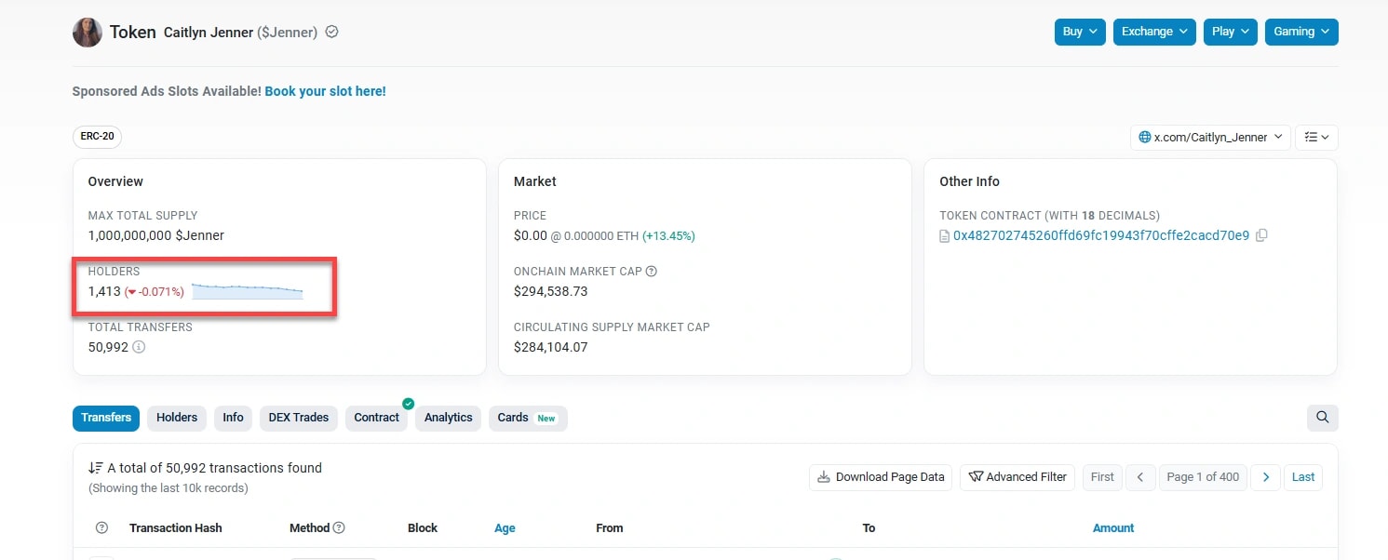Open the Advanced Filter

(x=1017, y=477)
